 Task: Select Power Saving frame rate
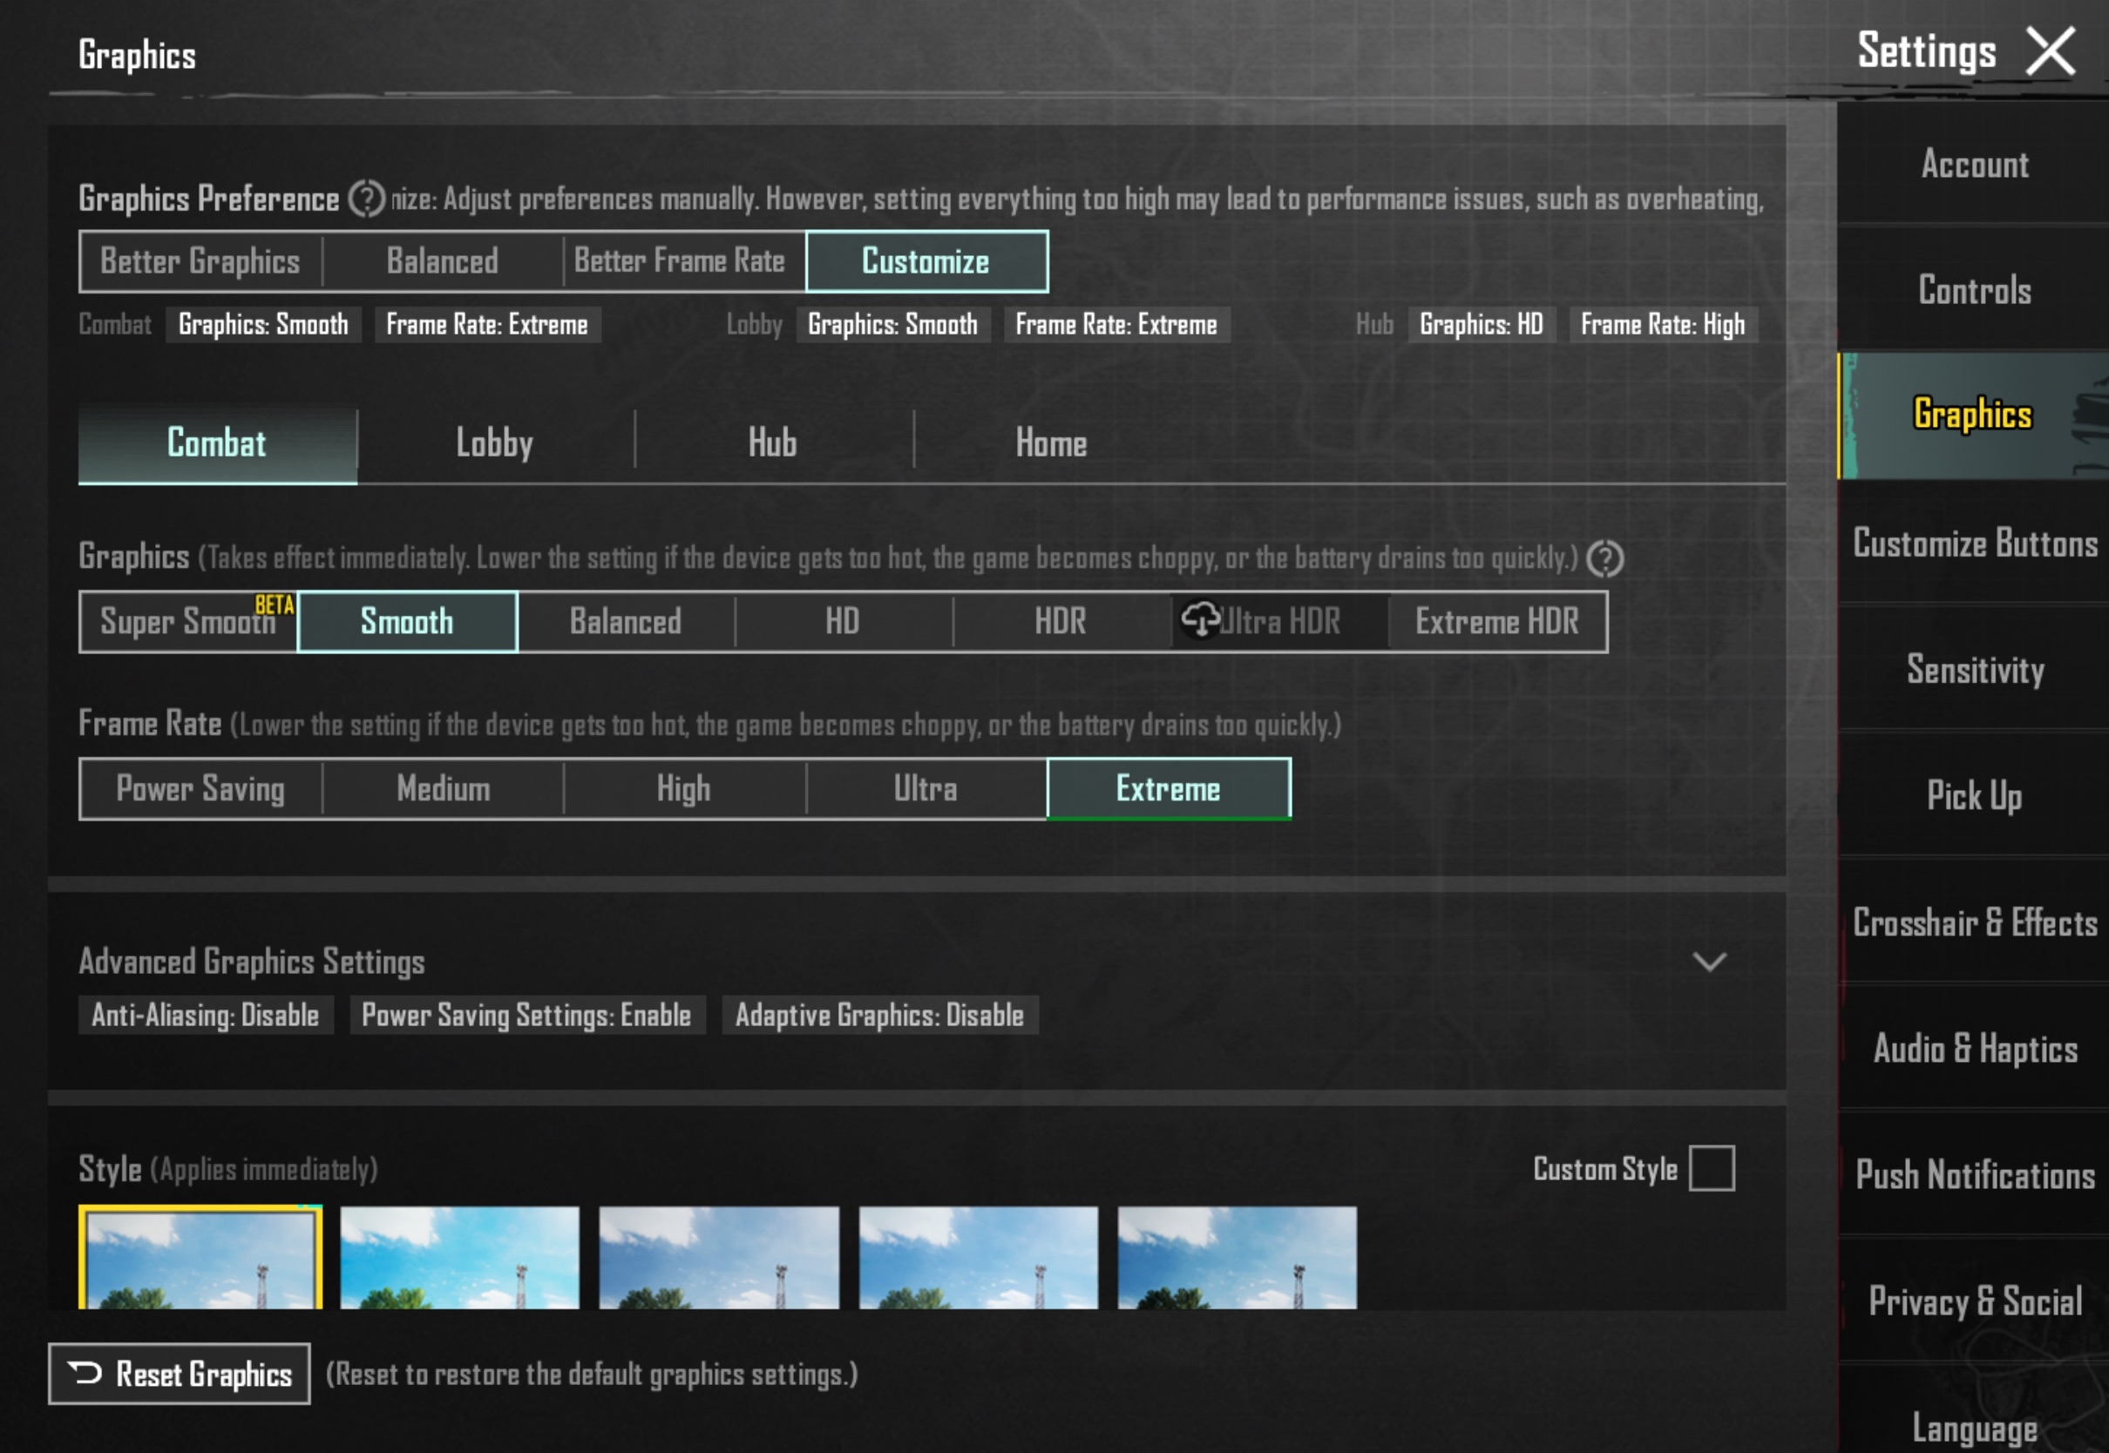(200, 789)
